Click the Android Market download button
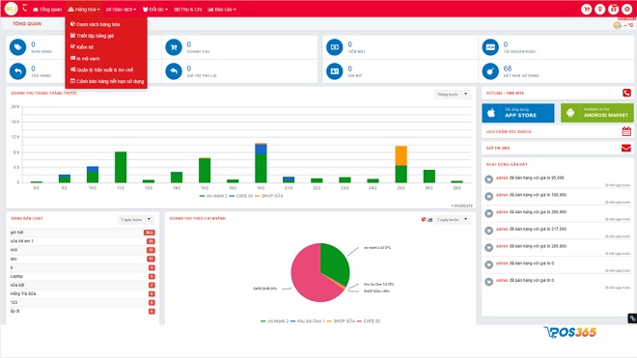This screenshot has height=358, width=637. coord(596,113)
